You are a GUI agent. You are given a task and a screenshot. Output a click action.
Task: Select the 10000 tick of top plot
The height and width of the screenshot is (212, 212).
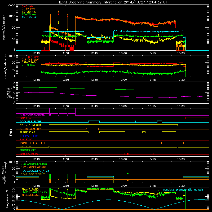[x=11, y=5]
